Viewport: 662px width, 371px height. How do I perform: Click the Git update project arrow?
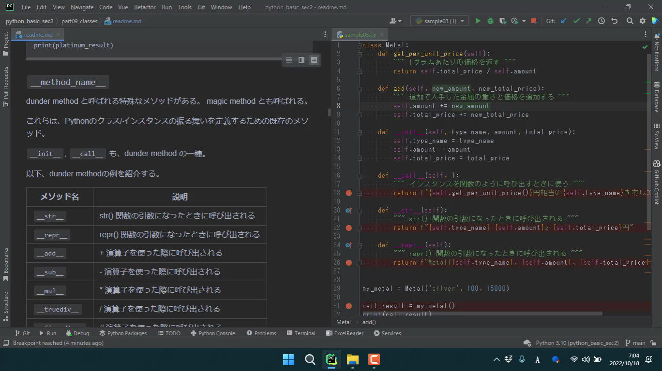pyautogui.click(x=564, y=21)
